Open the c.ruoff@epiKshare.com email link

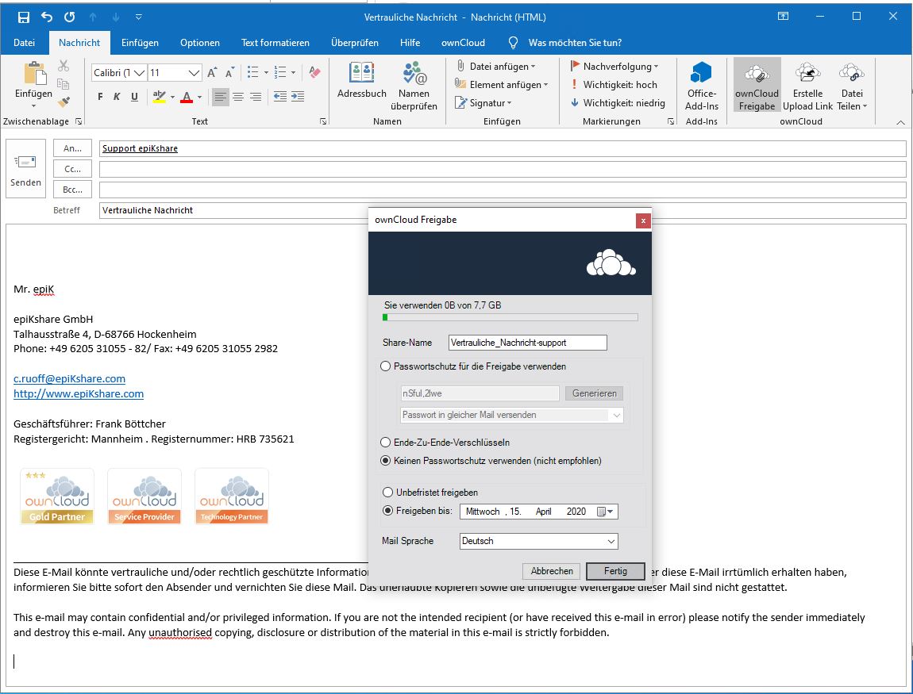[x=69, y=378]
